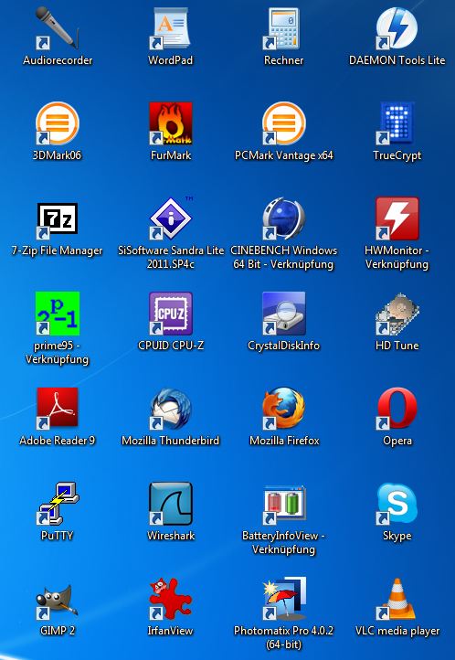
Task: Select the Mozilla Firefox icon
Action: (x=283, y=409)
